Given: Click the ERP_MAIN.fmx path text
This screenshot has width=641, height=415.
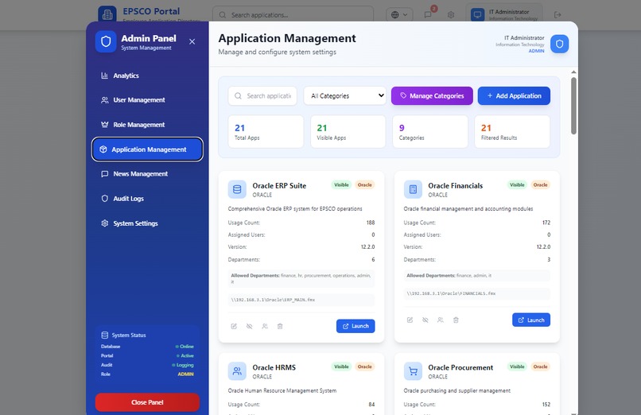Looking at the screenshot, I should coord(273,300).
